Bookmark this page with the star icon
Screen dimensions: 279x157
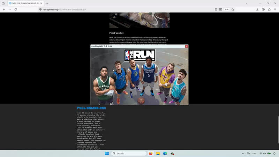coord(233,9)
